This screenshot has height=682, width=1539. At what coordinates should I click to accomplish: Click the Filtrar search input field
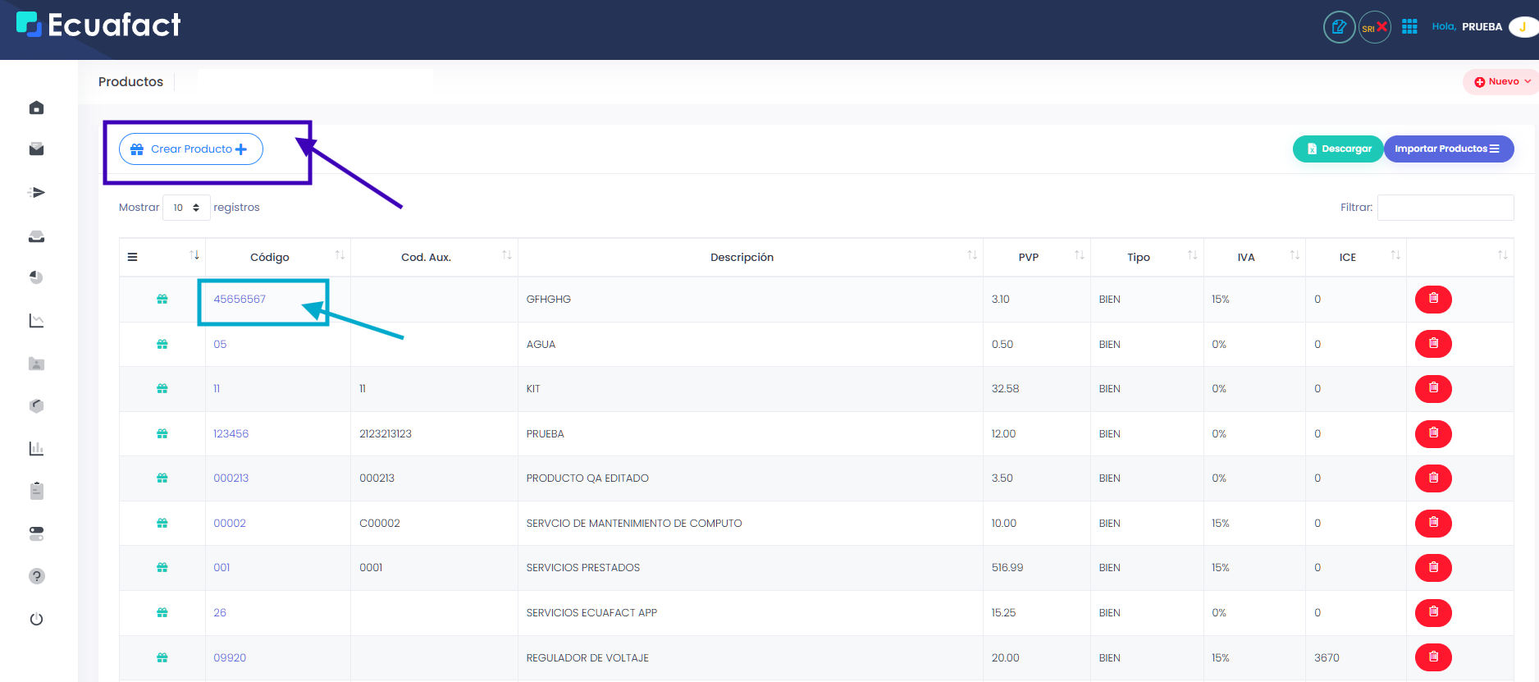[x=1445, y=208]
